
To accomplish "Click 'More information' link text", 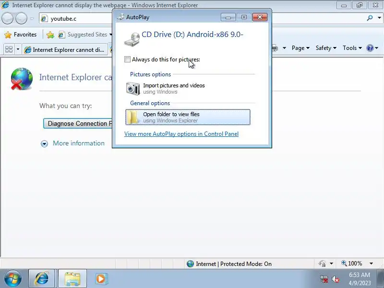I will tap(79, 143).
